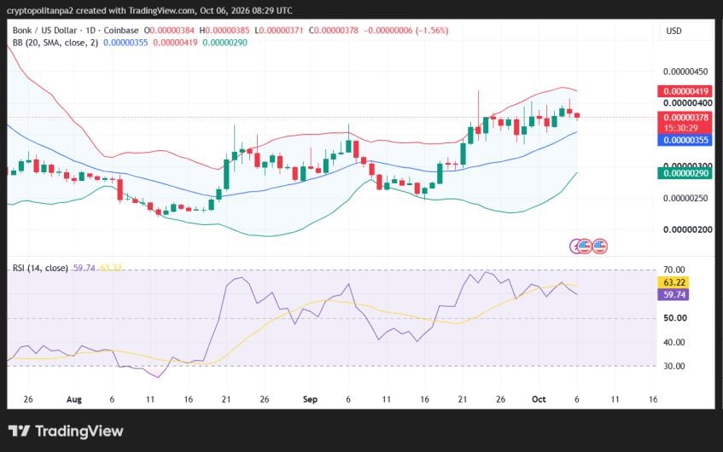Click the high value H0.00000385
The height and width of the screenshot is (452, 723).
tap(224, 31)
